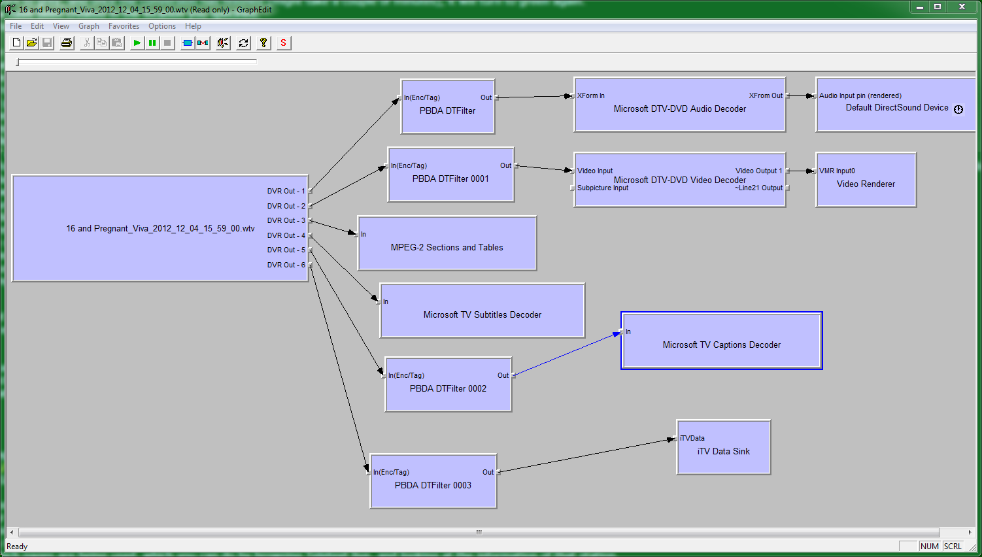
Task: Open the File menu
Action: (16, 26)
